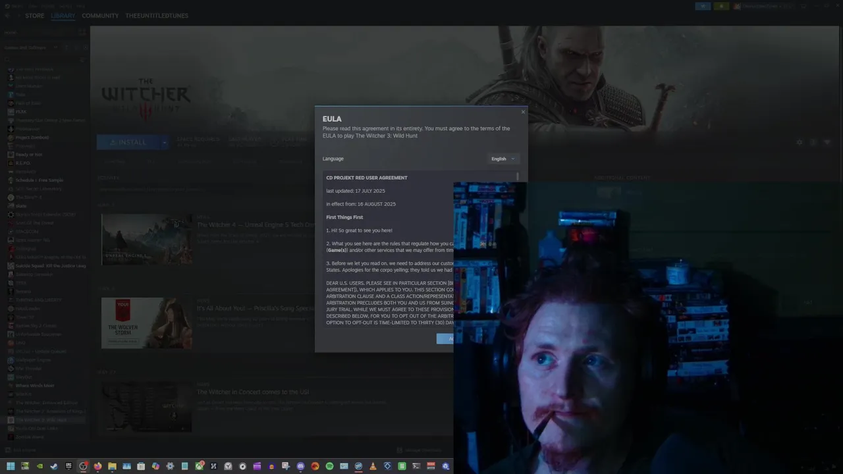Open The Witcher 4 Unreal Engine news thumbnail
The height and width of the screenshot is (474, 843).
(147, 238)
